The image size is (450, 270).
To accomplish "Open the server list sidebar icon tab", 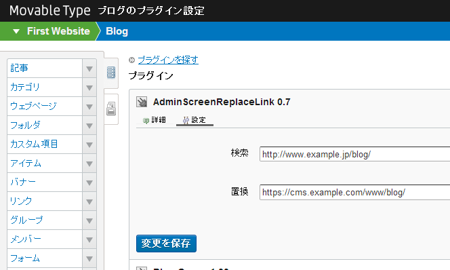I will (111, 73).
